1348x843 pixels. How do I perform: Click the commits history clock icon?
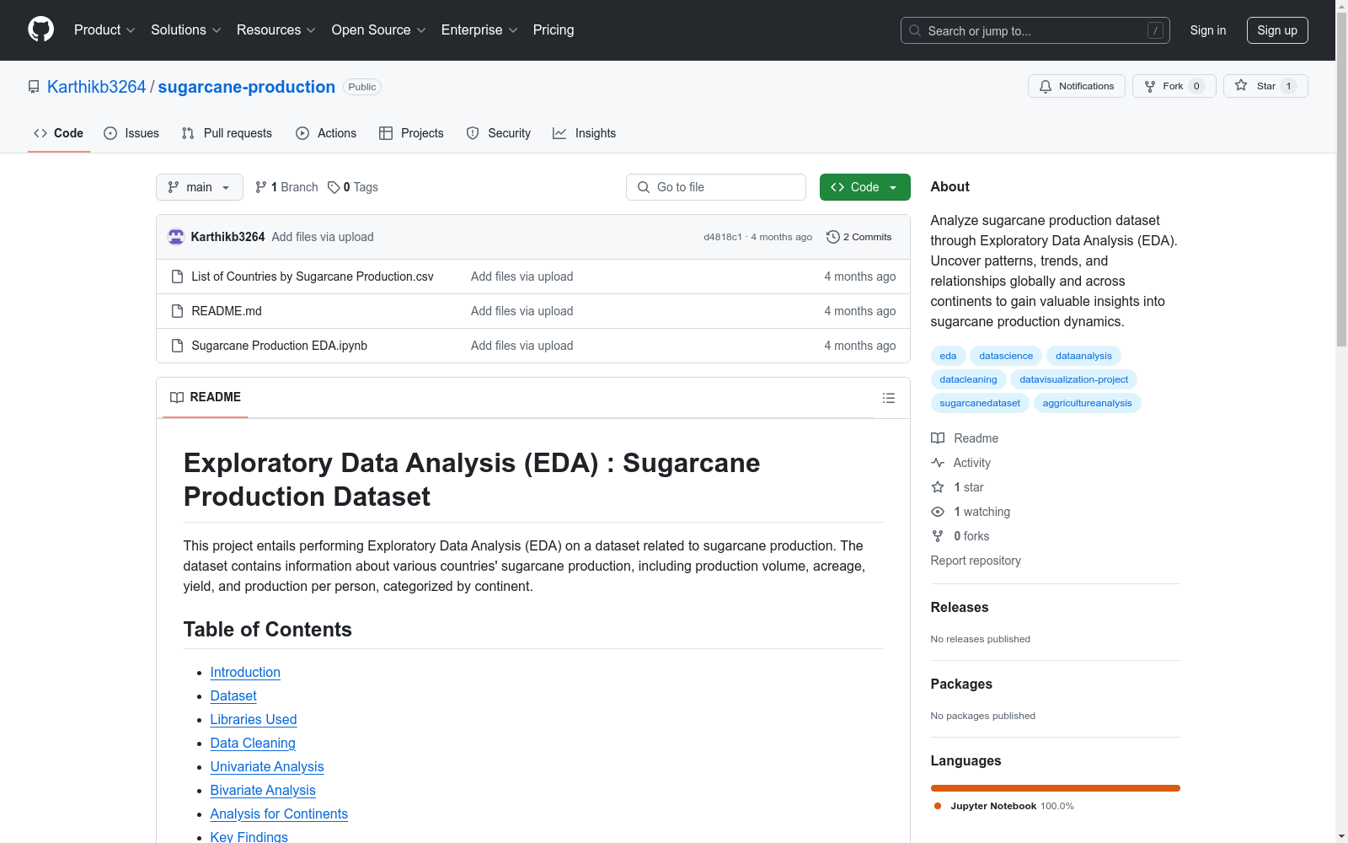tap(833, 237)
